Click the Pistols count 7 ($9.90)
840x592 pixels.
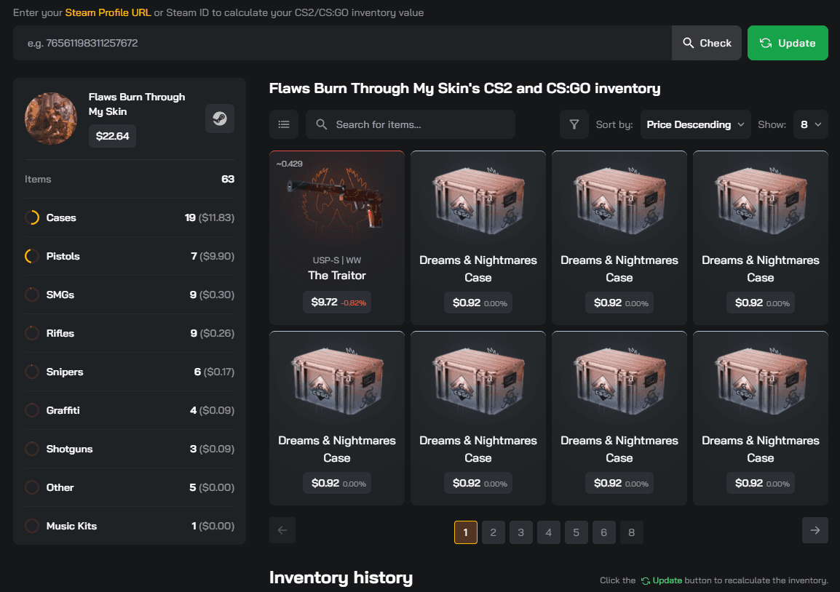pyautogui.click(x=213, y=257)
